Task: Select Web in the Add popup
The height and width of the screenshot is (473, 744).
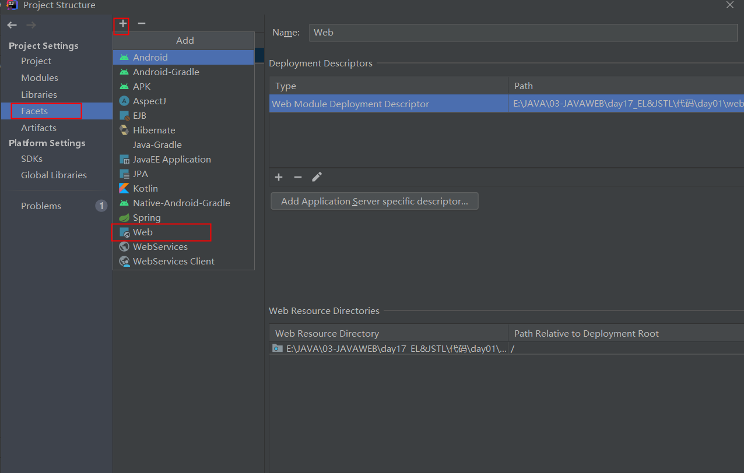Action: pos(184,232)
